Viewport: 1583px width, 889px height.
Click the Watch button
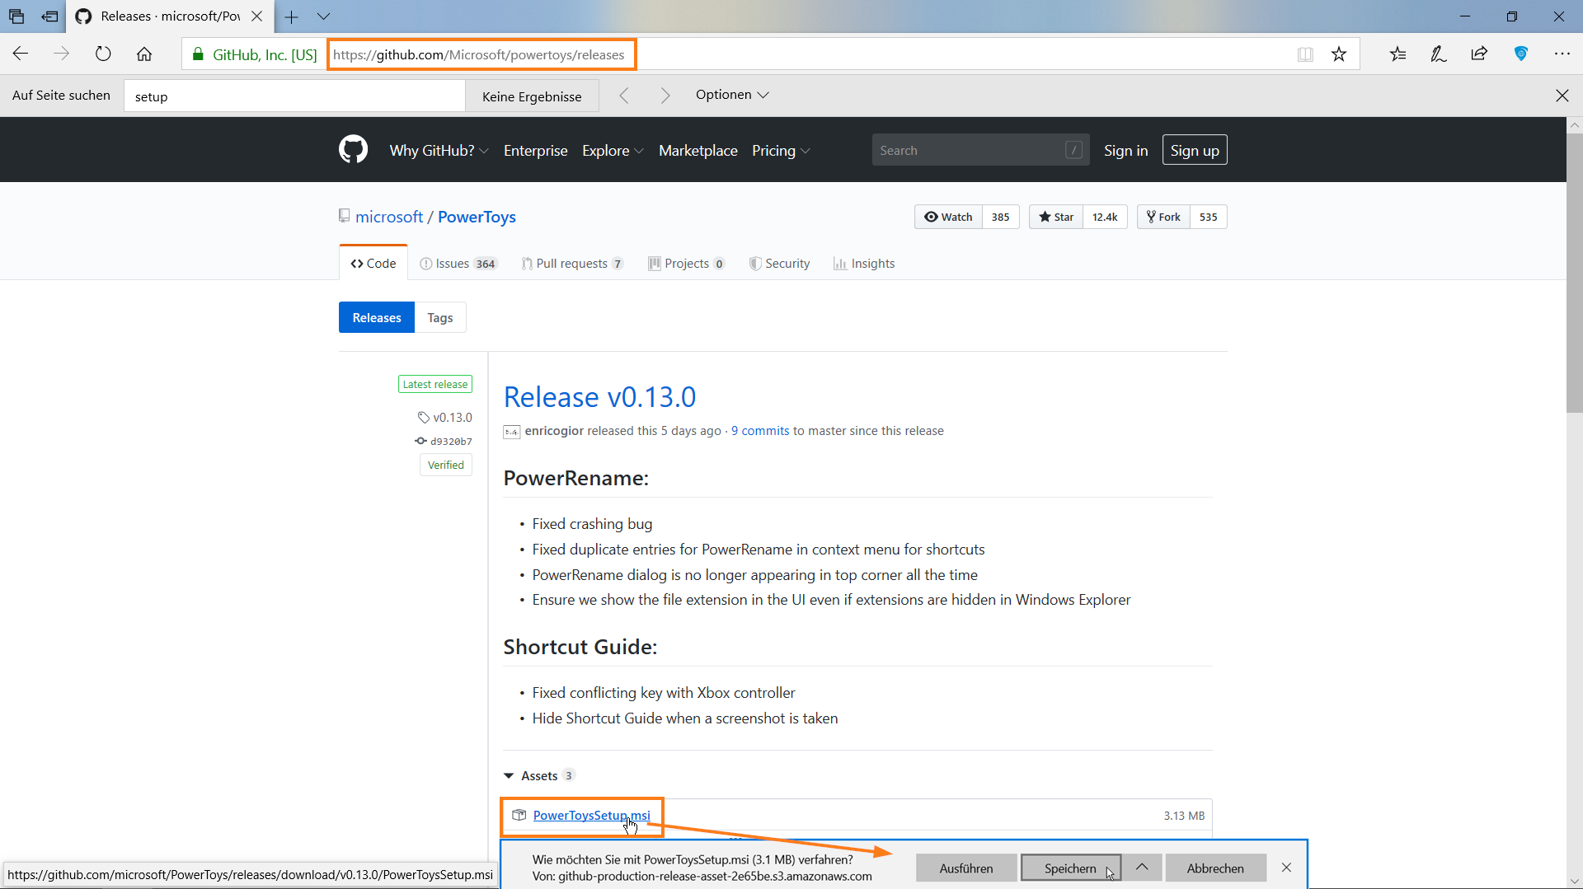pyautogui.click(x=948, y=217)
